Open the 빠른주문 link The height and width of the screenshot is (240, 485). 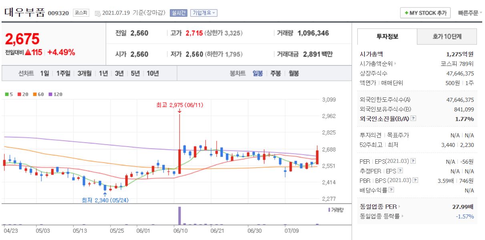tap(468, 12)
